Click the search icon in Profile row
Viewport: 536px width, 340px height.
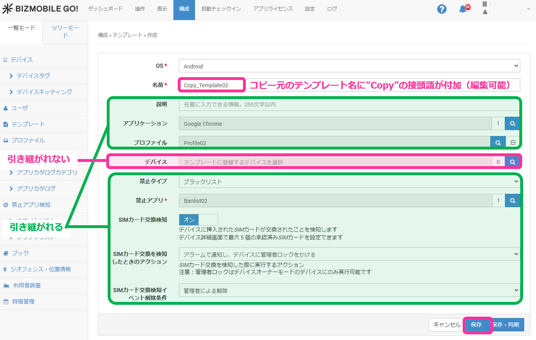tap(497, 142)
